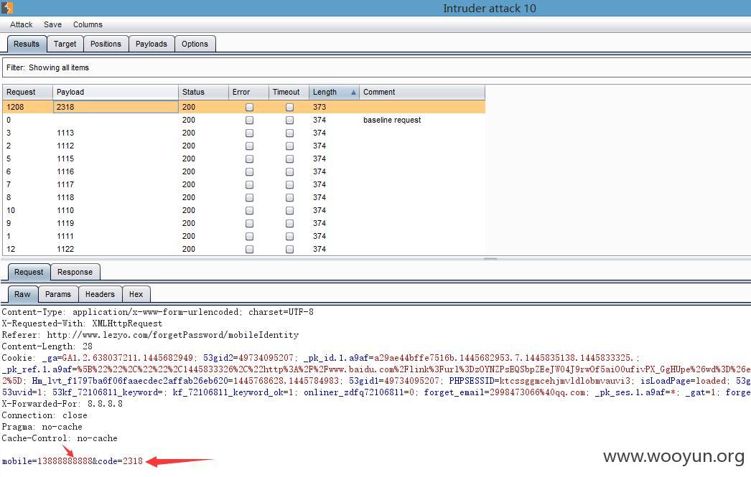Switch to the Payloads tab
This screenshot has width=751, height=477.
pyautogui.click(x=151, y=44)
